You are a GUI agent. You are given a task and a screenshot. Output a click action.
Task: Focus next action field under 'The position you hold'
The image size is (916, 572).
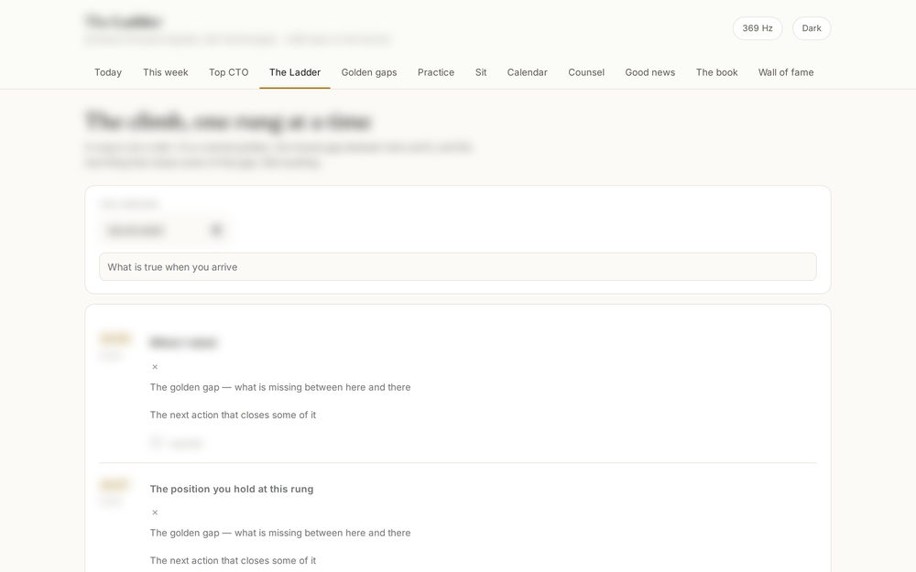click(x=483, y=561)
